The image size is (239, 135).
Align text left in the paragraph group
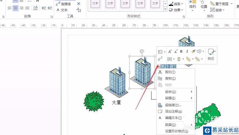click(x=9, y=8)
